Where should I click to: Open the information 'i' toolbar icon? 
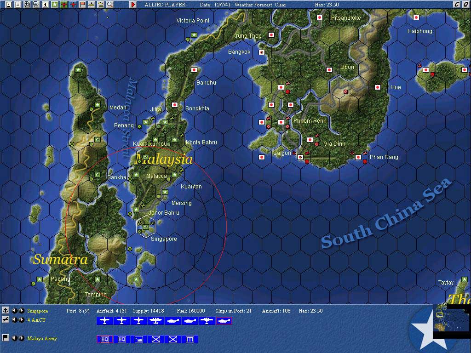coord(46,5)
